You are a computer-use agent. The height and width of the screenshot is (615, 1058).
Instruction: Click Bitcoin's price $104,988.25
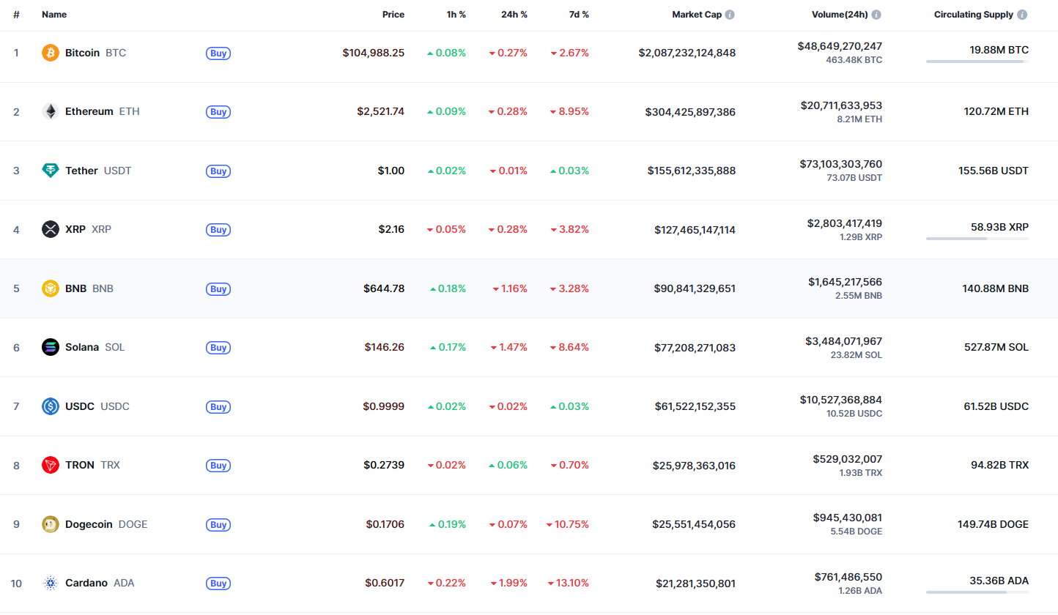coord(374,53)
